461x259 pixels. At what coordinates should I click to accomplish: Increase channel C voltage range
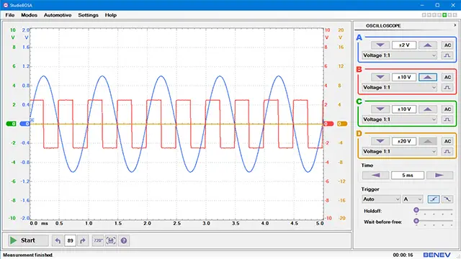click(428, 109)
